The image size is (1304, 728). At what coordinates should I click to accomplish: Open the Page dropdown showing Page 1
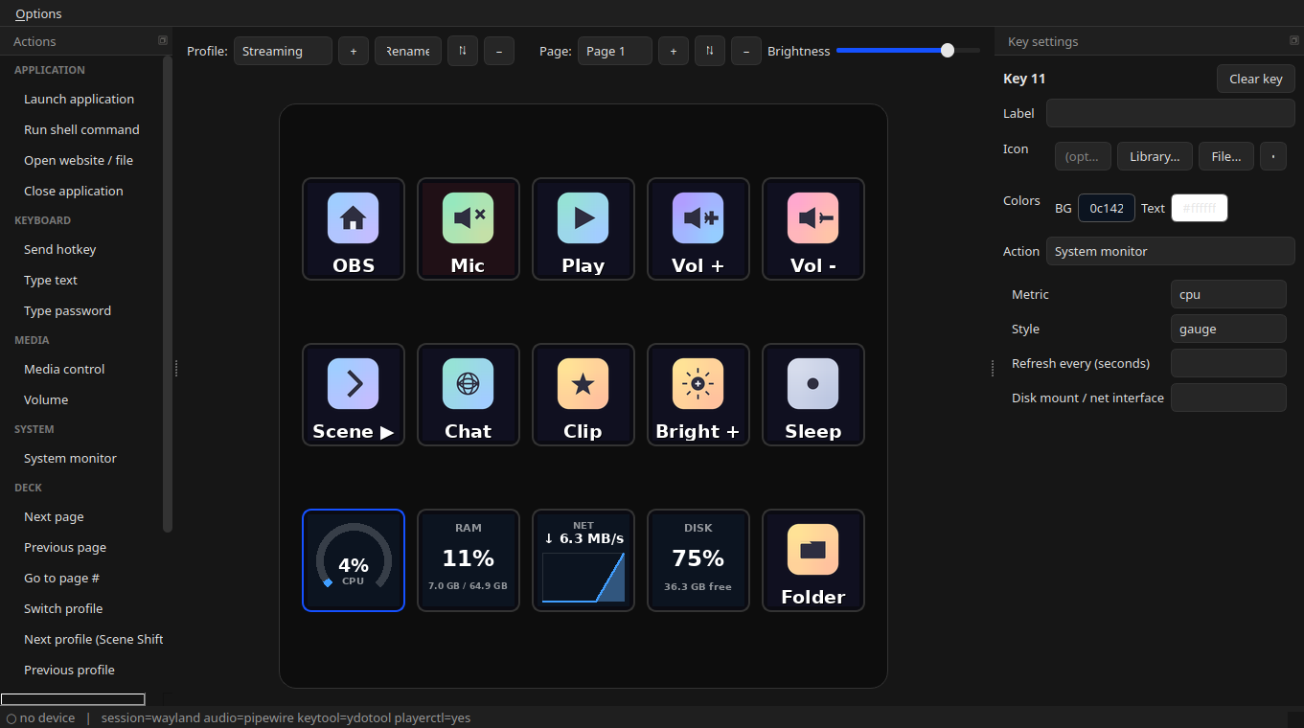pos(615,51)
